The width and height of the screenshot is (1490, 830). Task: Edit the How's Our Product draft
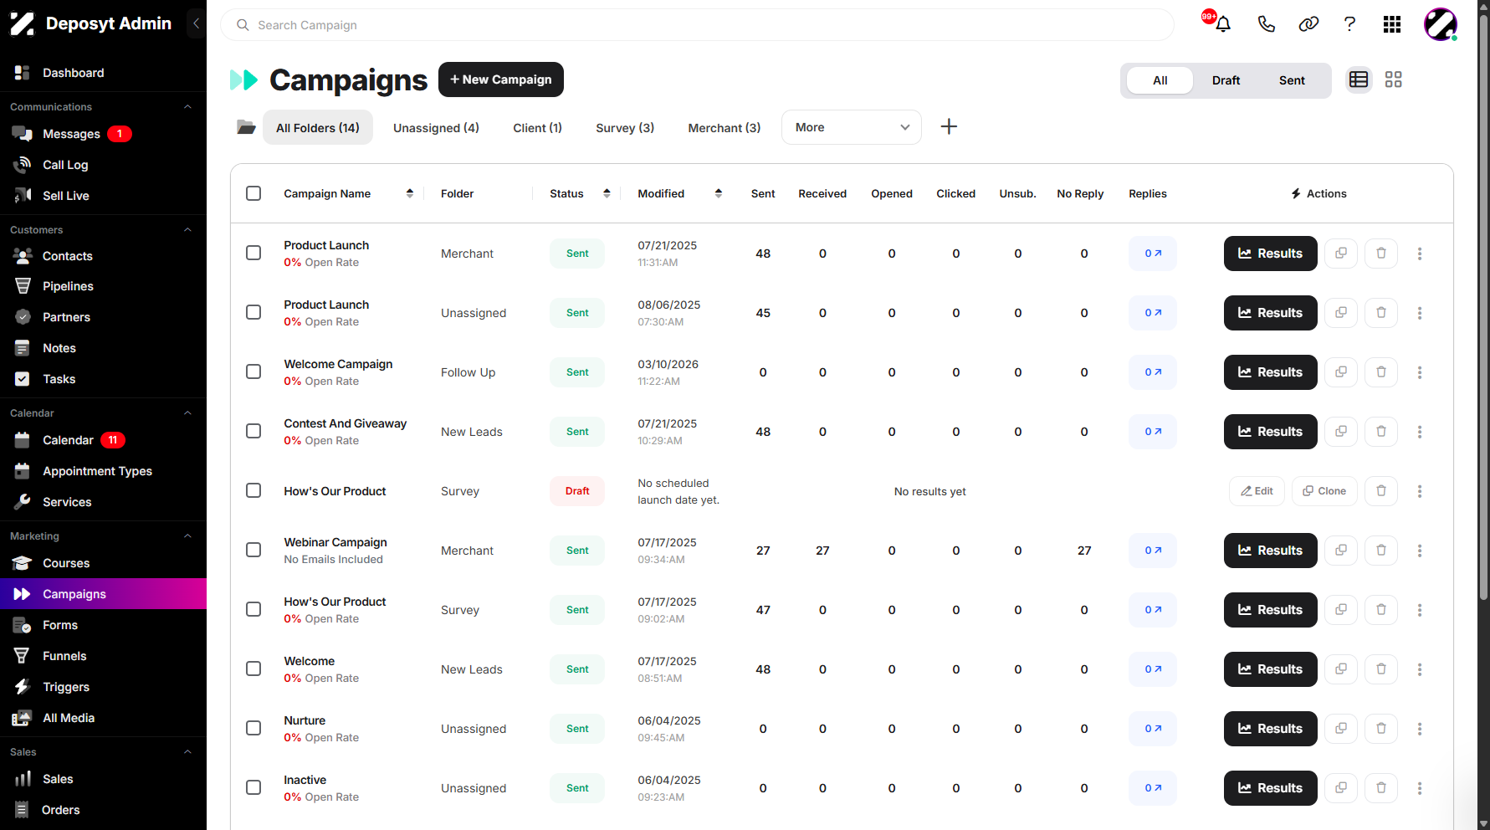click(1257, 491)
